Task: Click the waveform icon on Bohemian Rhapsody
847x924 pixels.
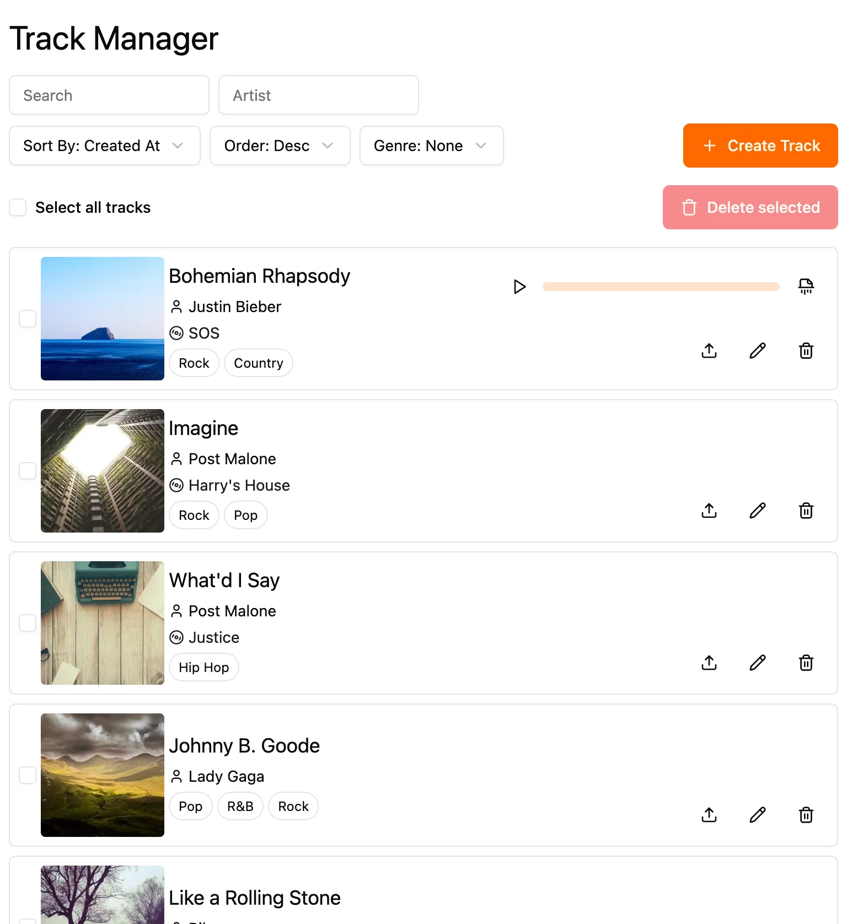Action: [806, 286]
